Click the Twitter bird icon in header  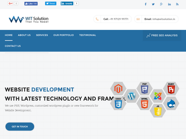click(153, 4)
